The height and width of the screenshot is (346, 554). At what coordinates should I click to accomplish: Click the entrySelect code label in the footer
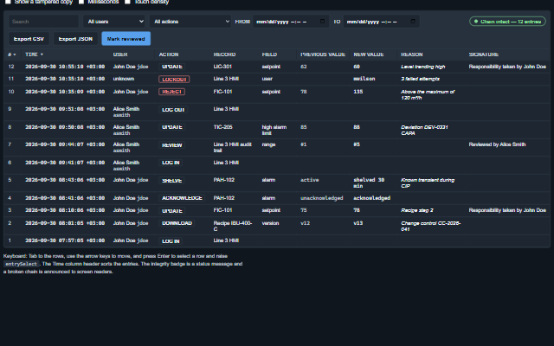[x=21, y=264]
